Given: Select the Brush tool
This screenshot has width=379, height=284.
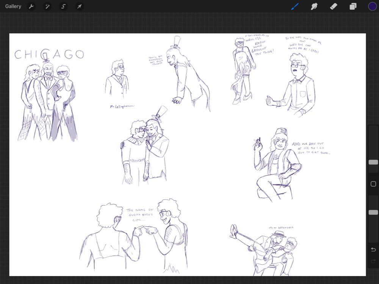Looking at the screenshot, I should [x=295, y=6].
